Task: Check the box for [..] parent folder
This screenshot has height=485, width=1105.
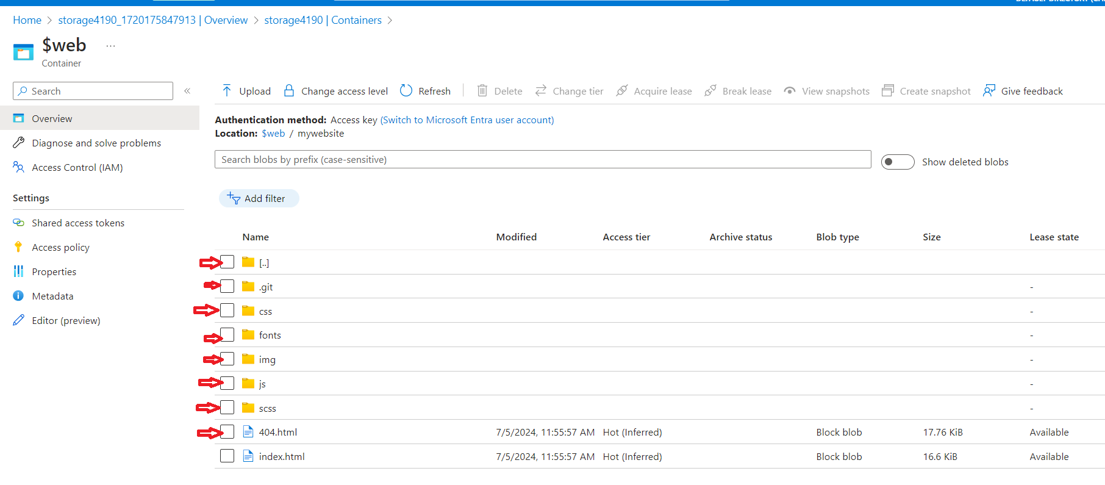Action: pyautogui.click(x=227, y=262)
